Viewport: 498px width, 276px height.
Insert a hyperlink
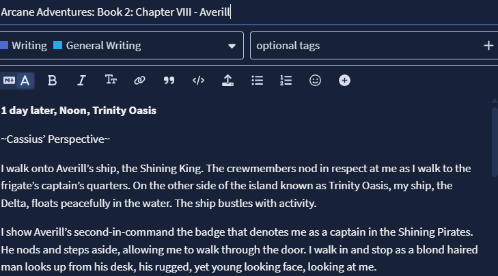click(x=140, y=81)
